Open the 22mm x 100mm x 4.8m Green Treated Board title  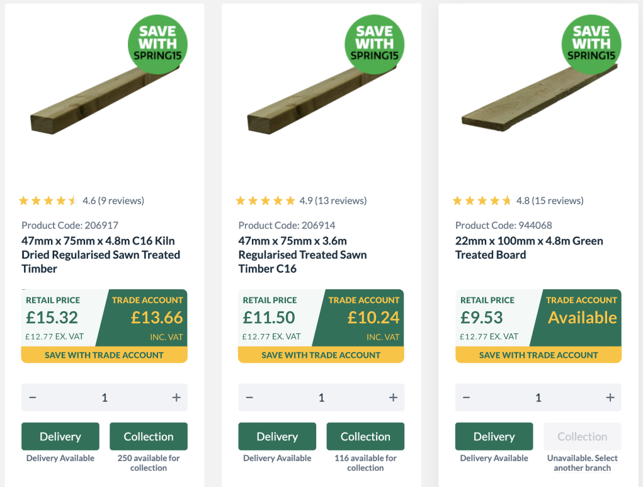click(x=529, y=248)
